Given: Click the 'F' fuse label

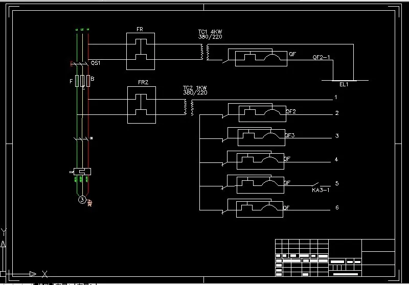Looking at the screenshot, I should (x=71, y=82).
